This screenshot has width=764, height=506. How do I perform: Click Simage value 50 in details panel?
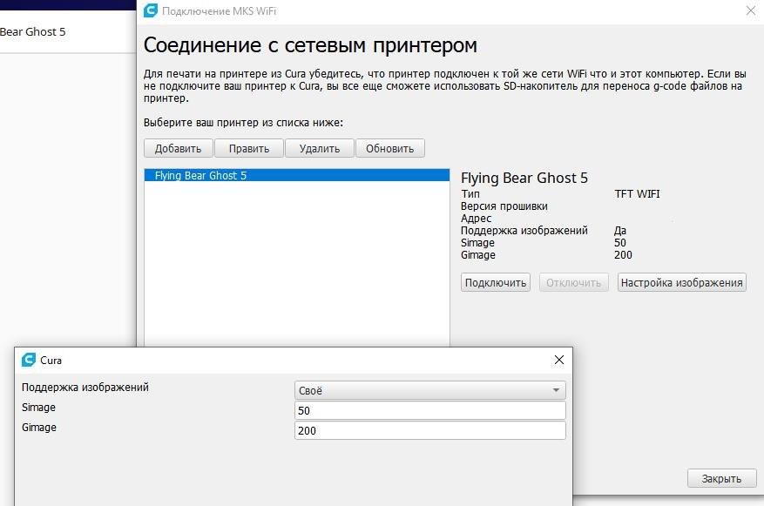click(619, 242)
